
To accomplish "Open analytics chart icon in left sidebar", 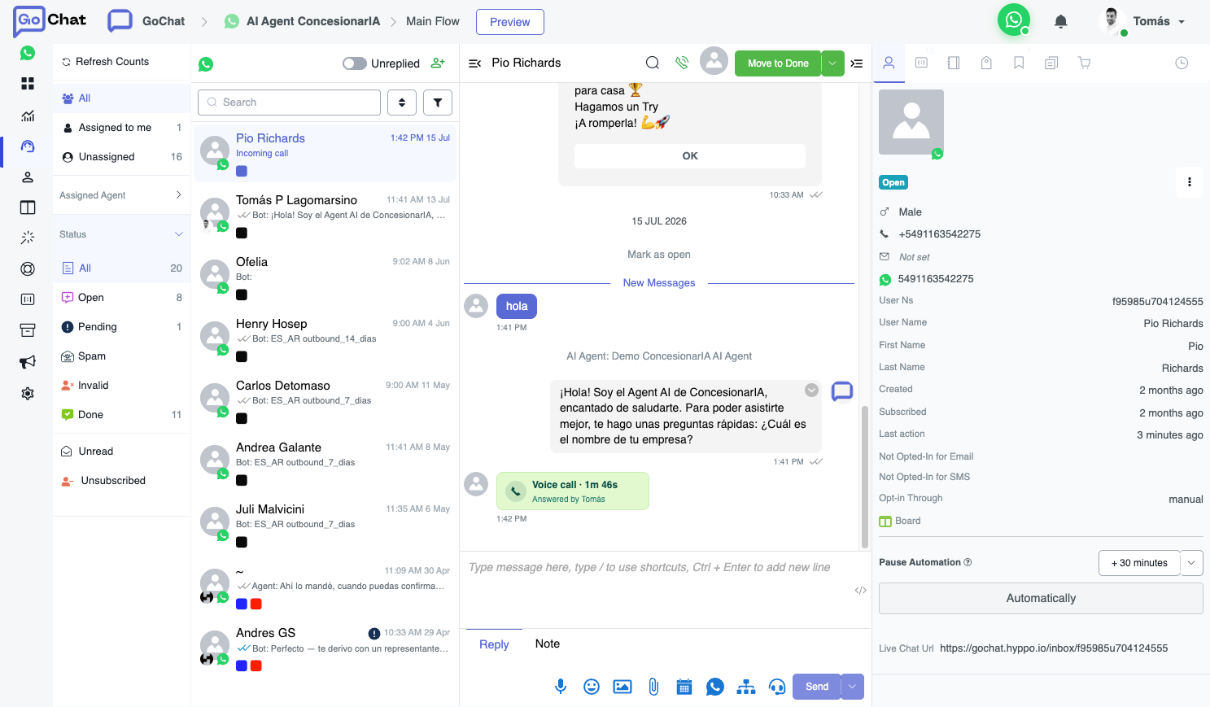I will pos(28,116).
